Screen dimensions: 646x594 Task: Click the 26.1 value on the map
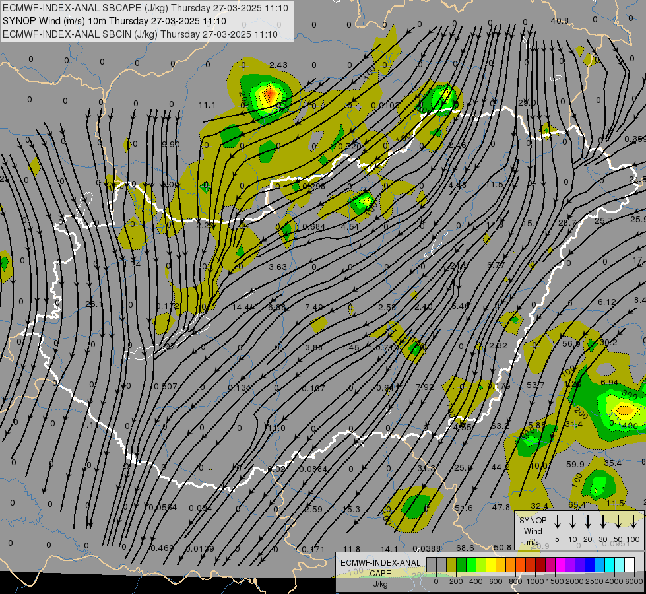(x=94, y=304)
